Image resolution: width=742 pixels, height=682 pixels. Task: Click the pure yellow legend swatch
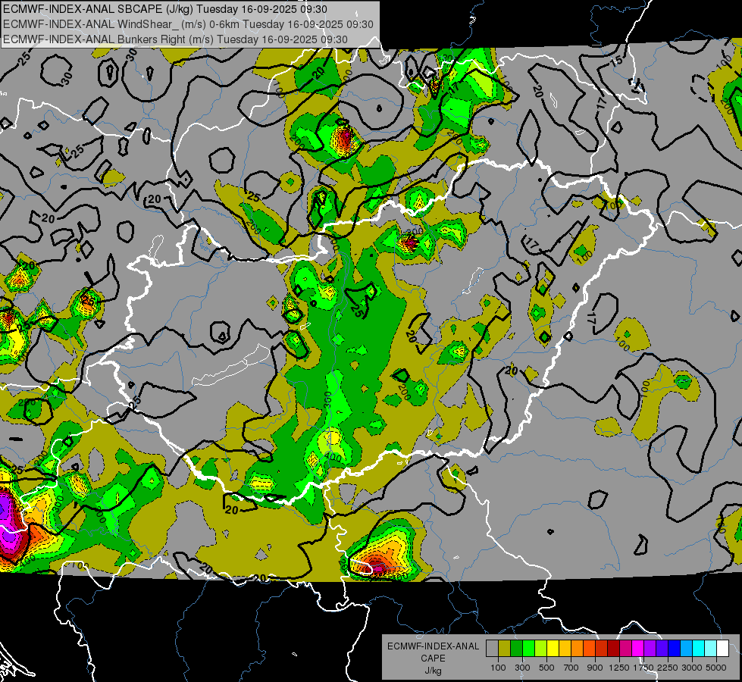tap(553, 648)
